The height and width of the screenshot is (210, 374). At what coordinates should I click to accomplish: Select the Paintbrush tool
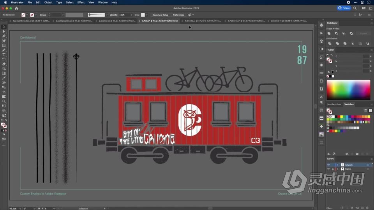coord(4,50)
